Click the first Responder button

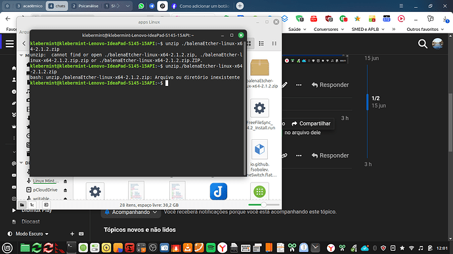point(330,85)
